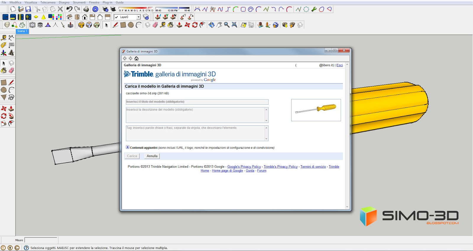
Task: Open the Strumenti menu
Action: click(79, 2)
